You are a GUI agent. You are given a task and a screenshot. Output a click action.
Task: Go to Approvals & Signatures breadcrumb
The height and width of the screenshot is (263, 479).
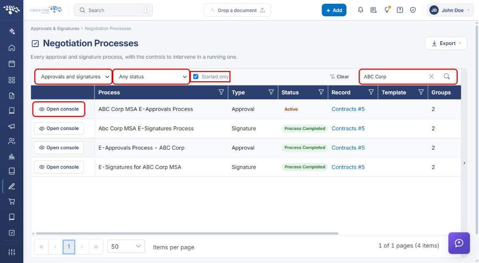(x=55, y=28)
